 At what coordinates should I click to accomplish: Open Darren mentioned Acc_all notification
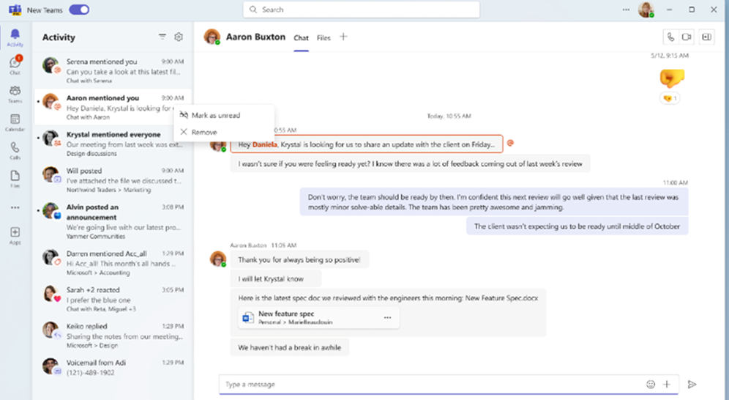[x=113, y=262]
